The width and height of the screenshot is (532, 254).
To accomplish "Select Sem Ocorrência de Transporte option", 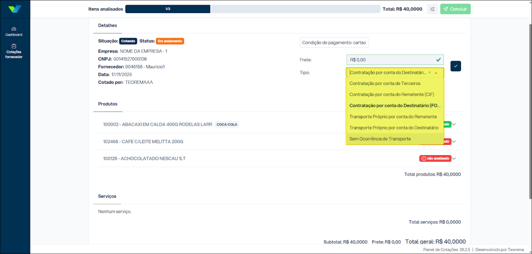I will (380, 139).
